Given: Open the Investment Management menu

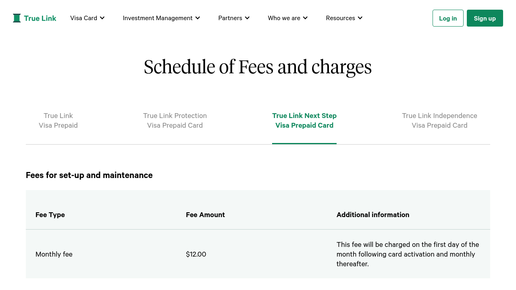Looking at the screenshot, I should coord(158,18).
